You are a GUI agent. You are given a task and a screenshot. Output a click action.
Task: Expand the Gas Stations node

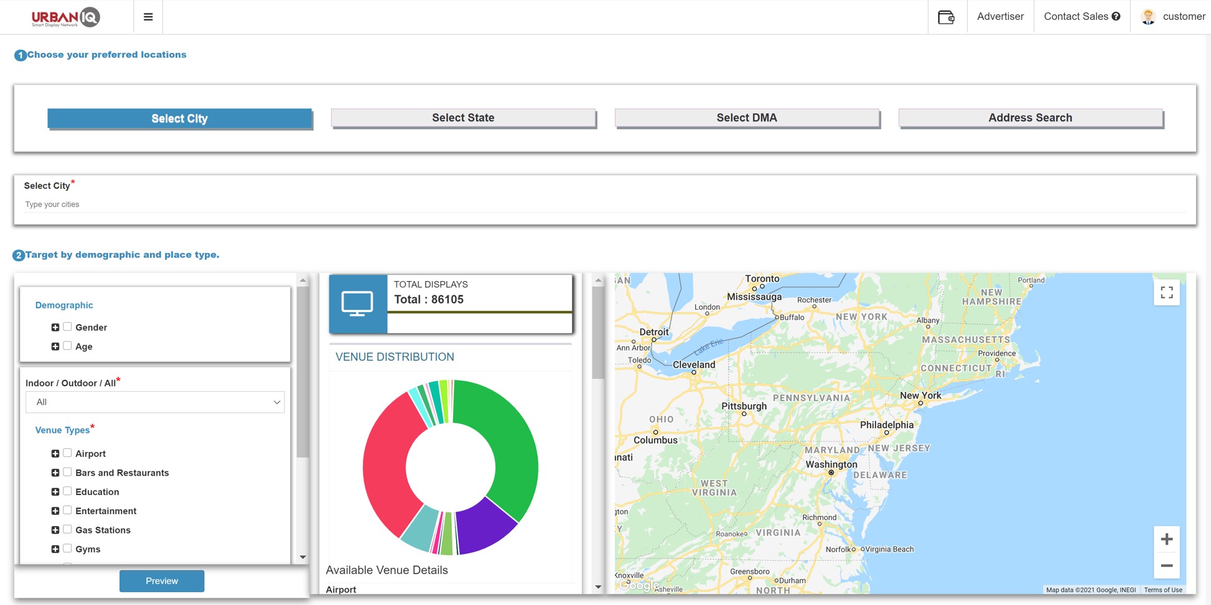(x=55, y=530)
